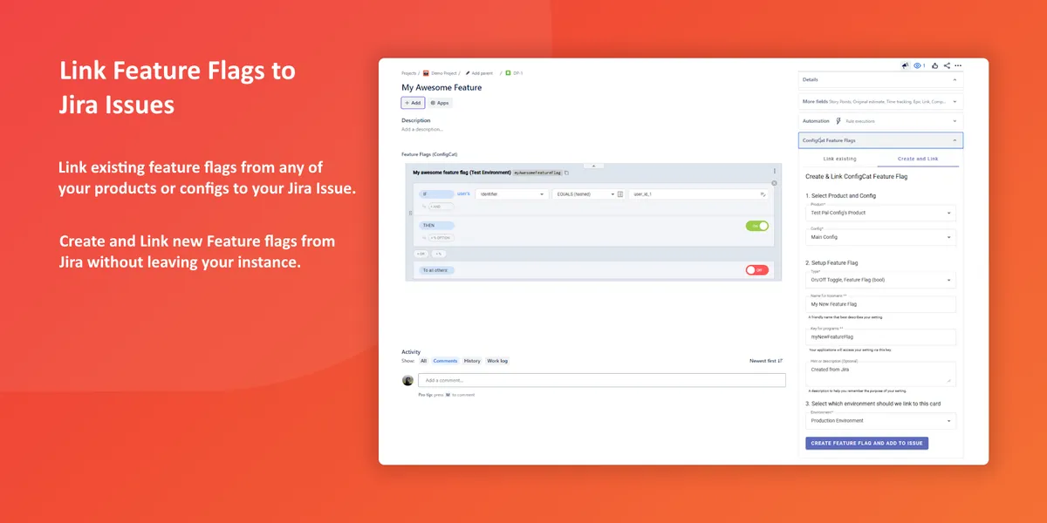Click the + Add button
The width and height of the screenshot is (1047, 523).
tap(413, 103)
